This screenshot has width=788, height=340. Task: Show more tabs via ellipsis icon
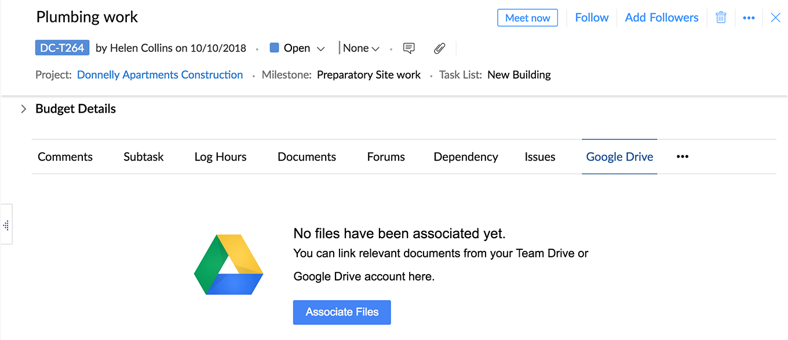[x=683, y=157]
